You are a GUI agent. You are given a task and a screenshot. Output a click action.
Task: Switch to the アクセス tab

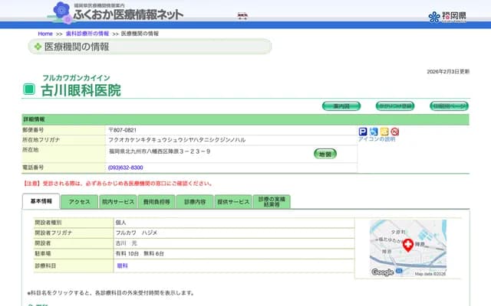[80, 202]
